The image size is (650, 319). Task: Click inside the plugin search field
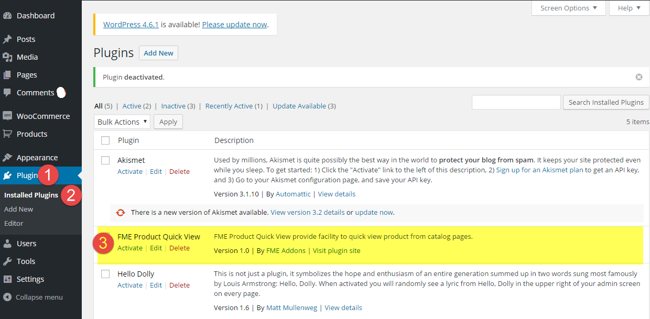[x=516, y=102]
